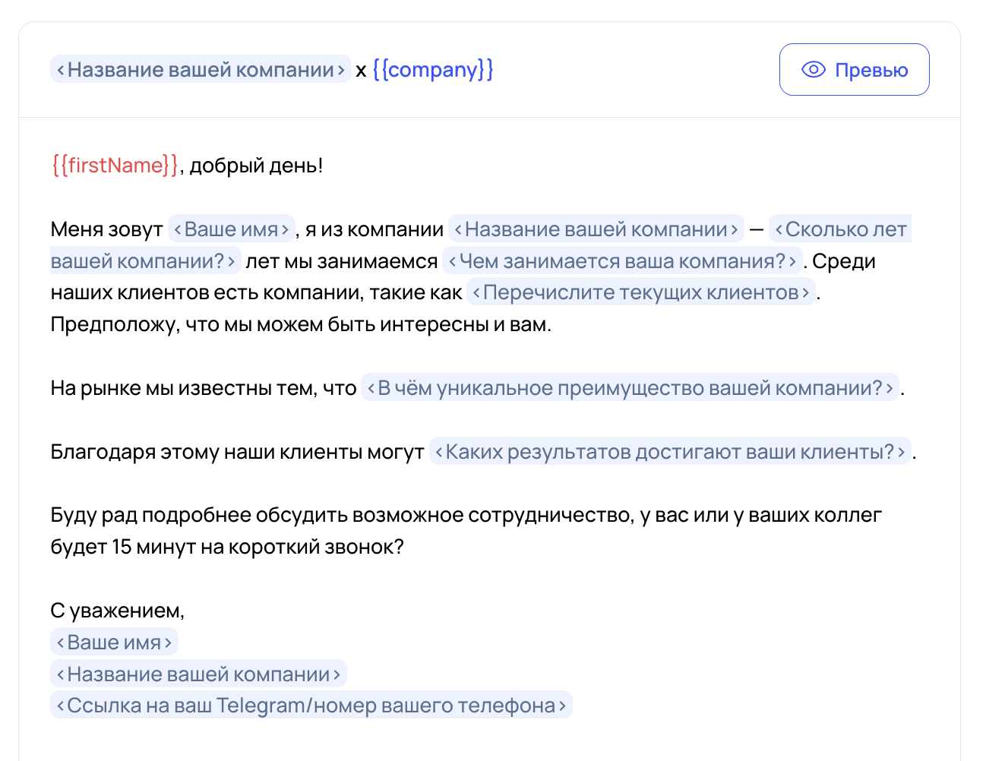Select the «Каких результатов достигают ваши клиенты?» placeholder
Image resolution: width=986 pixels, height=761 pixels.
[x=669, y=452]
